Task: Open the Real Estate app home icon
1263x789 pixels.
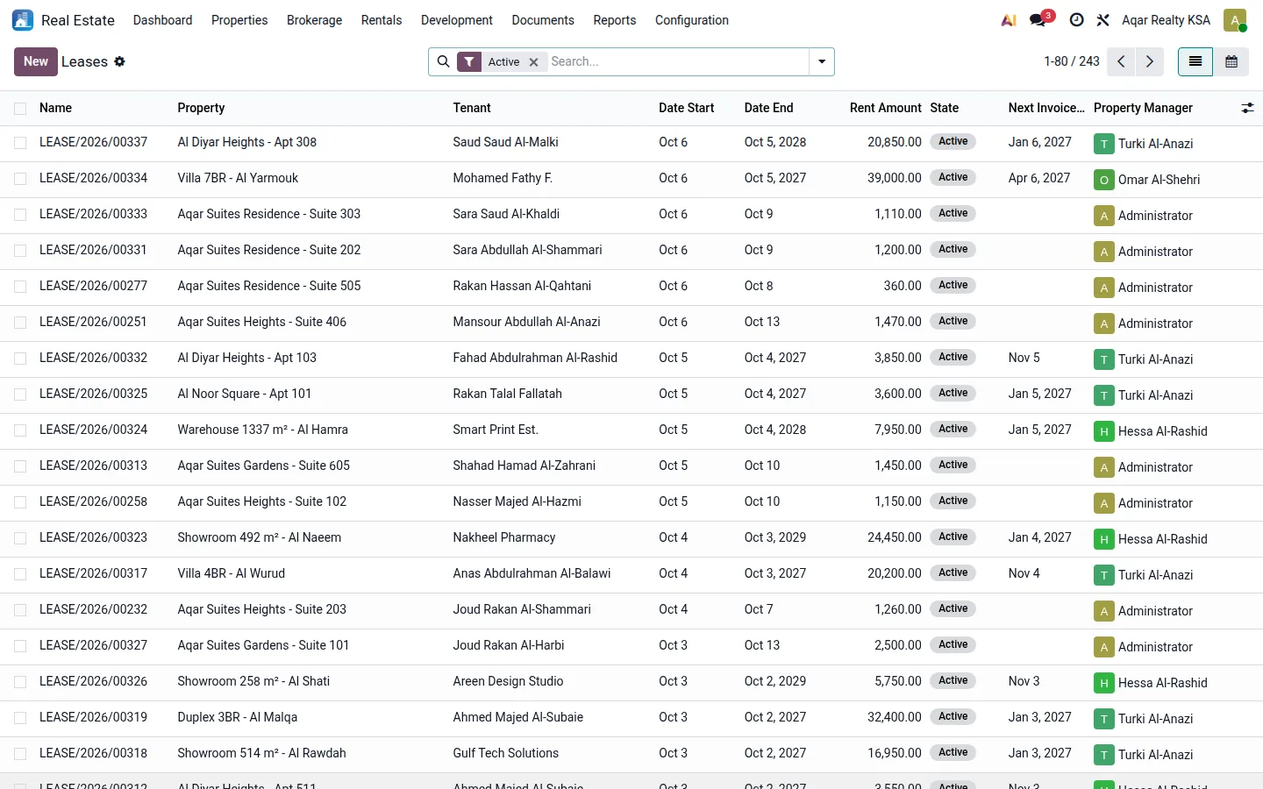Action: click(23, 20)
